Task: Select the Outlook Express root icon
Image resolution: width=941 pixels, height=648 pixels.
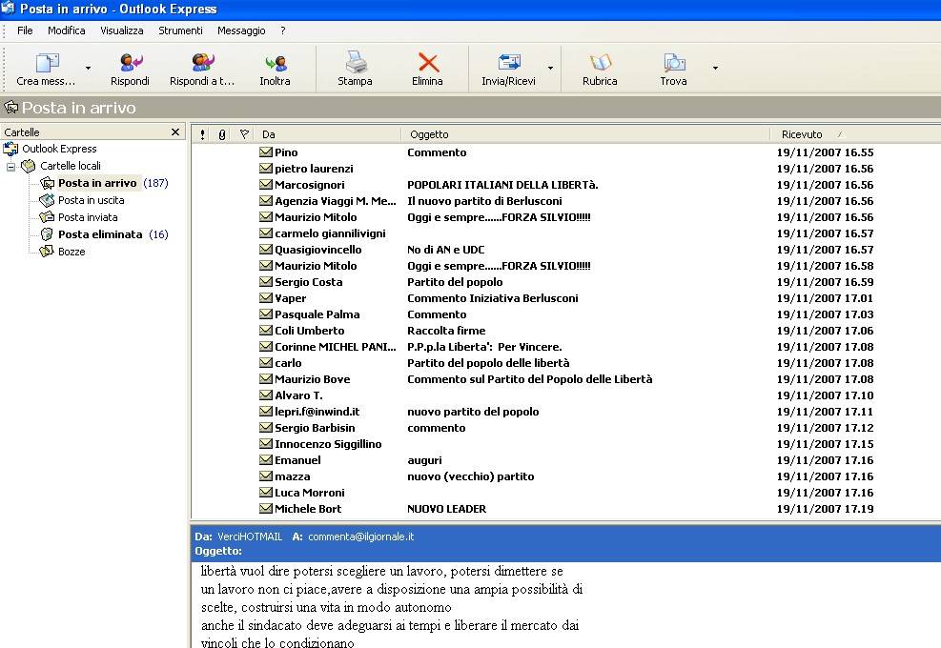Action: [x=10, y=149]
